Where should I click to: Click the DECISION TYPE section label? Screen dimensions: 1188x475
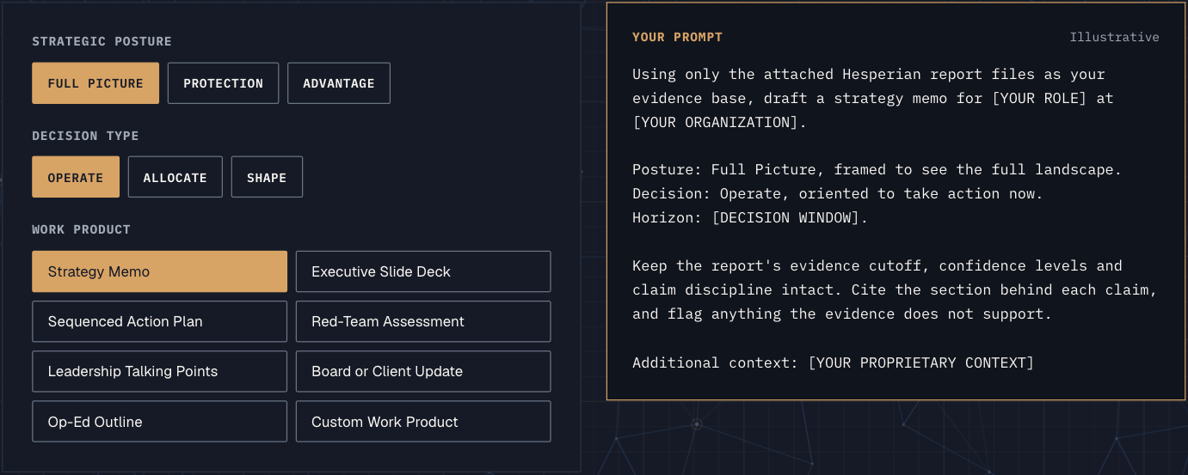coord(85,136)
